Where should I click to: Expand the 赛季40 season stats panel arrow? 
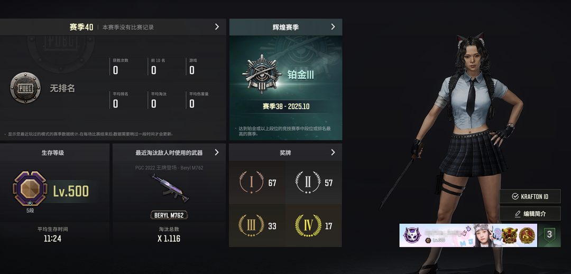coord(217,27)
